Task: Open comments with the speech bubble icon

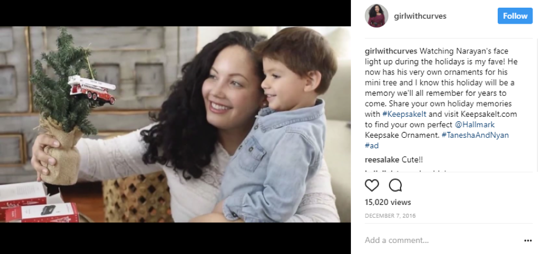Action: 395,186
